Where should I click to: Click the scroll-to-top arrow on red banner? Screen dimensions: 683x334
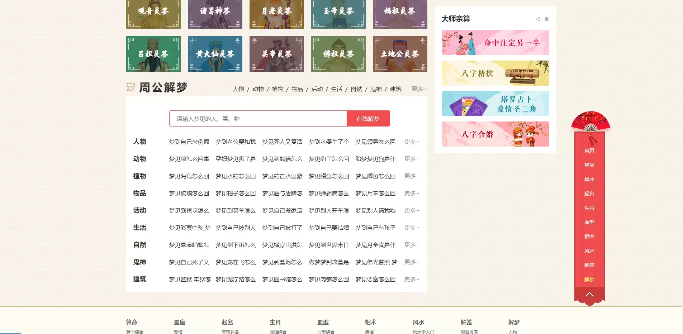coord(589,295)
